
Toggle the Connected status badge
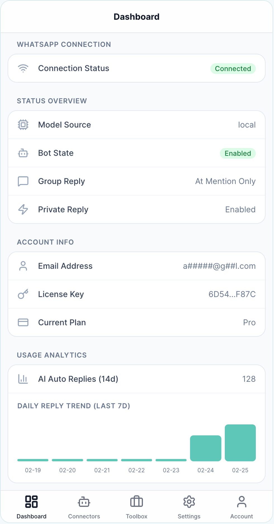(233, 69)
